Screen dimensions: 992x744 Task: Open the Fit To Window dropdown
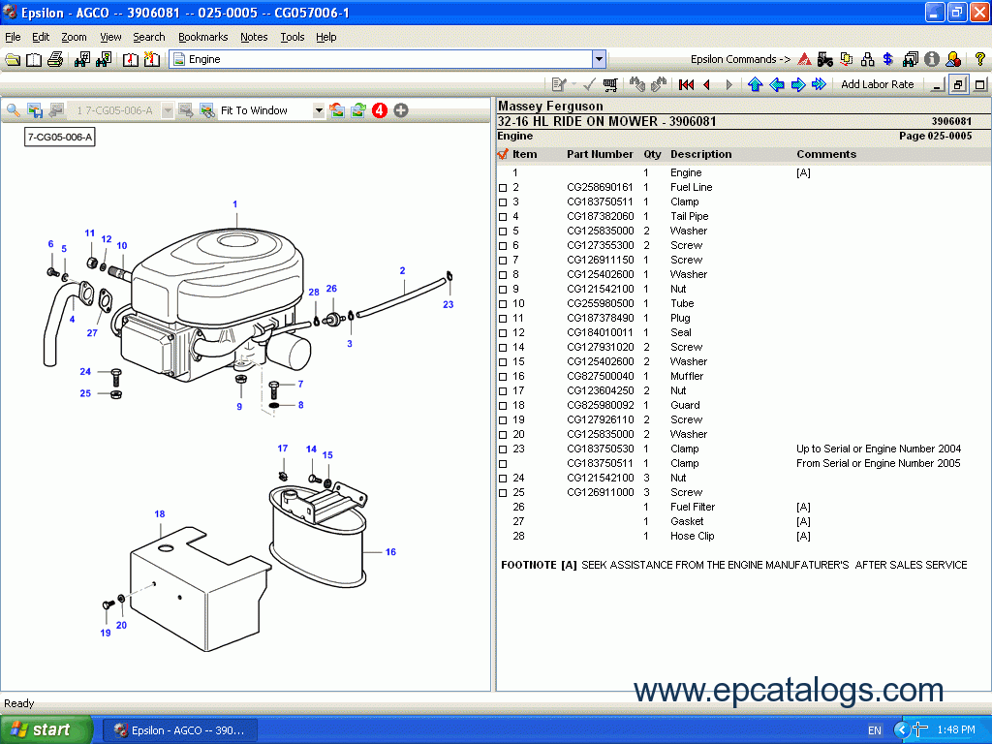[x=319, y=109]
